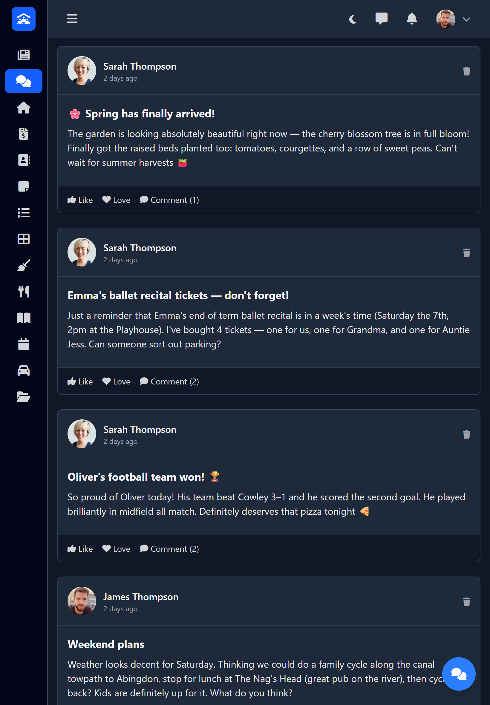This screenshot has width=490, height=705.
Task: Show comments on Oliver's football post
Action: (169, 549)
